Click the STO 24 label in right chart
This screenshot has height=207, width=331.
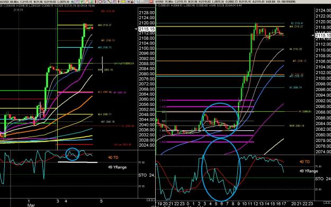323,179
